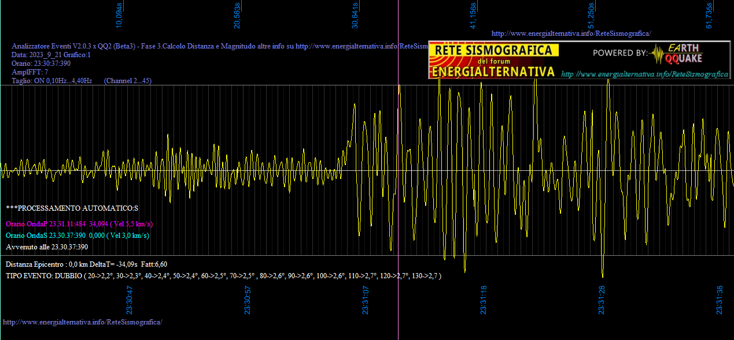Click the 23:31:07 time axis label

[366, 300]
